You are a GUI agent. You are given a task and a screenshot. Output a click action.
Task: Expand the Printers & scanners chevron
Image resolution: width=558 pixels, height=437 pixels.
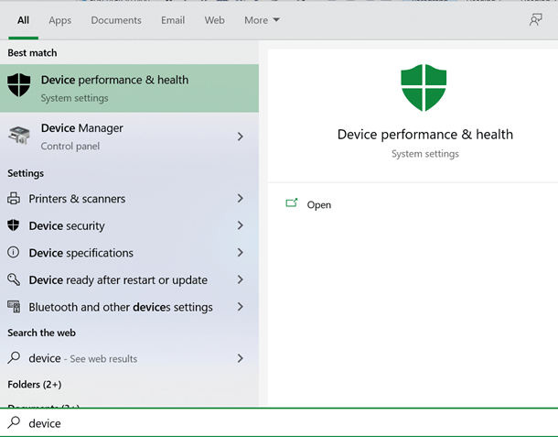point(241,198)
